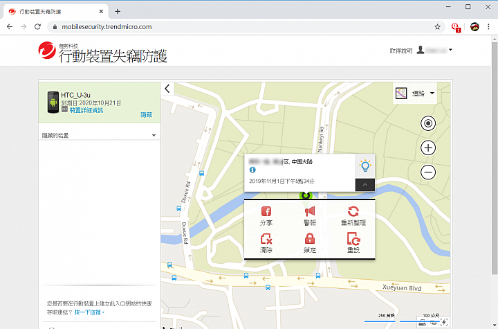
Task: Click the 按一下這裡 link
Action: tap(88, 312)
